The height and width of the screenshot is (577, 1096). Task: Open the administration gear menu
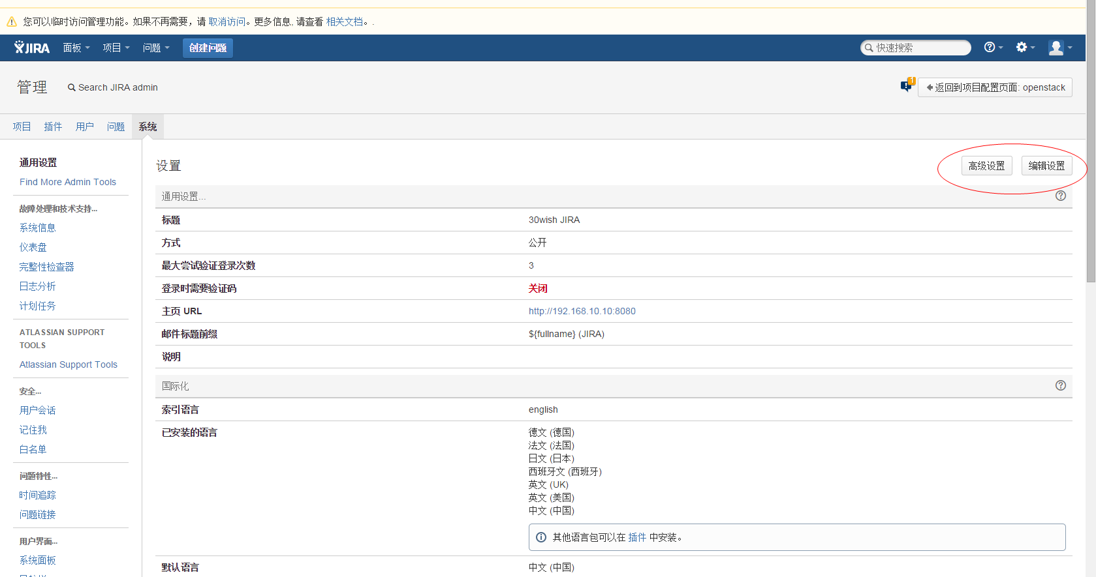(1025, 47)
